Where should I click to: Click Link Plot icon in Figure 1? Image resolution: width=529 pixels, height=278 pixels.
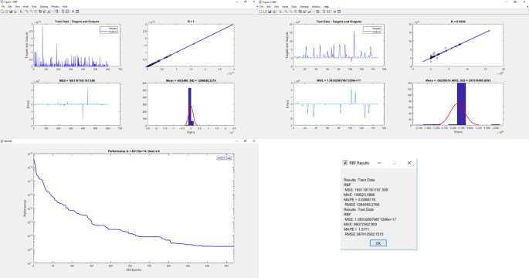point(56,12)
